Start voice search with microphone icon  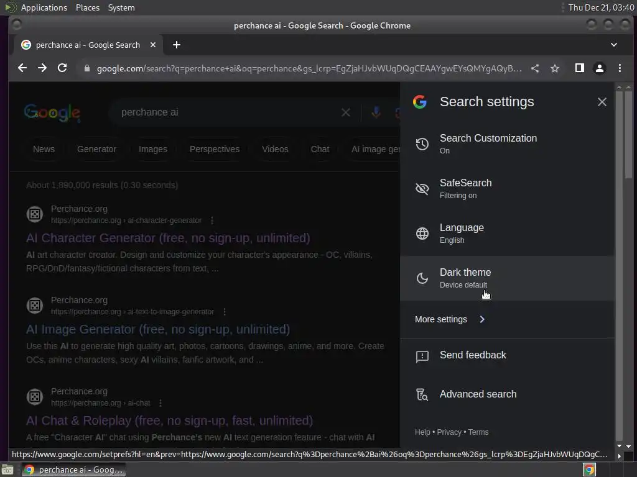pos(376,112)
